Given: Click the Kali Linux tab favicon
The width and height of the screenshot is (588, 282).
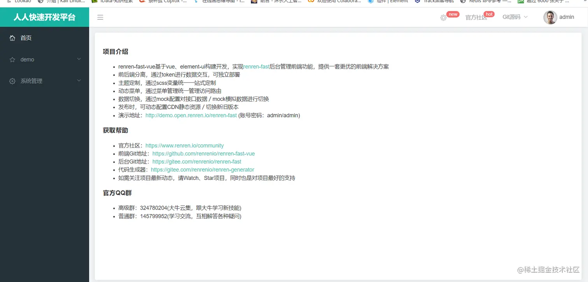Looking at the screenshot, I should pyautogui.click(x=39, y=2).
